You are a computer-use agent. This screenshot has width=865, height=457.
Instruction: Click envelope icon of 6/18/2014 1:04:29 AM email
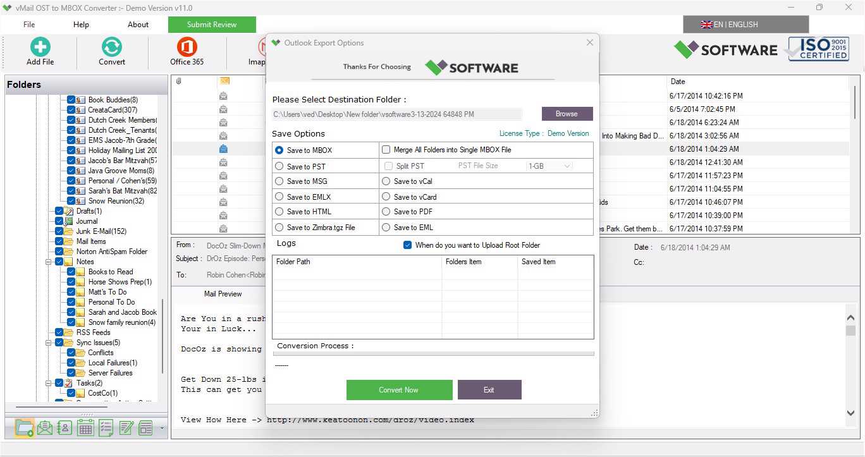[x=223, y=149]
